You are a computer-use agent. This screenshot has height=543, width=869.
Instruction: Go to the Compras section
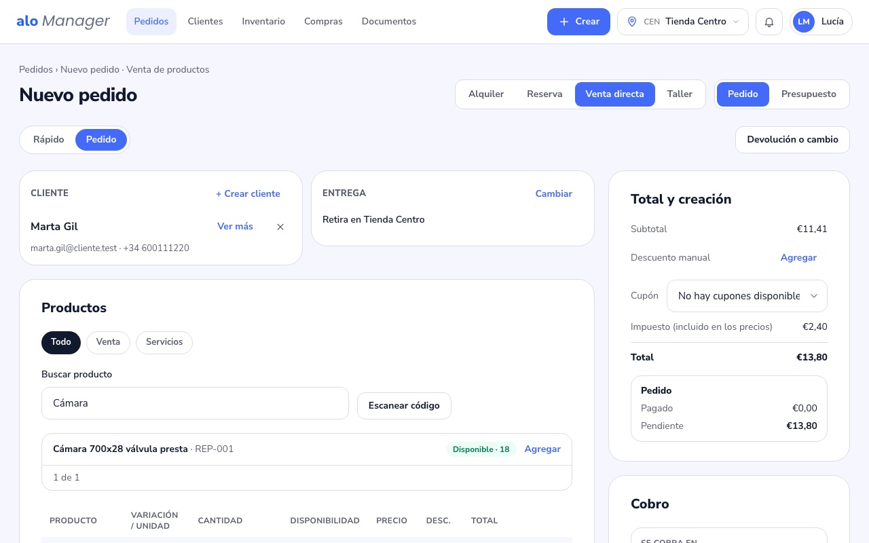coord(323,22)
